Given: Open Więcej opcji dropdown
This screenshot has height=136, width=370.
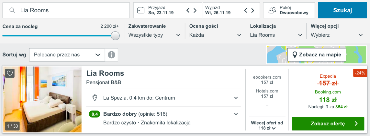Looking at the screenshot, I should click(337, 35).
